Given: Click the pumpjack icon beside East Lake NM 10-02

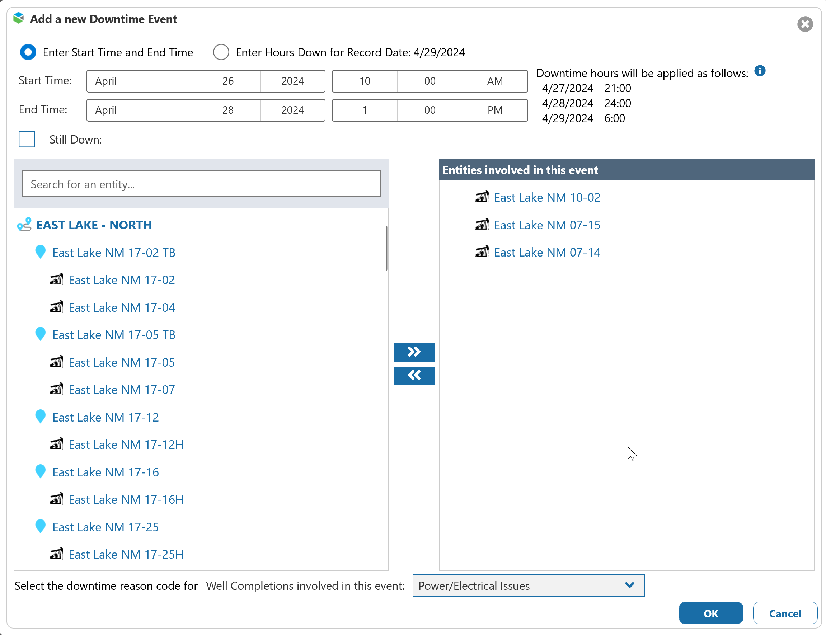Looking at the screenshot, I should (x=482, y=197).
